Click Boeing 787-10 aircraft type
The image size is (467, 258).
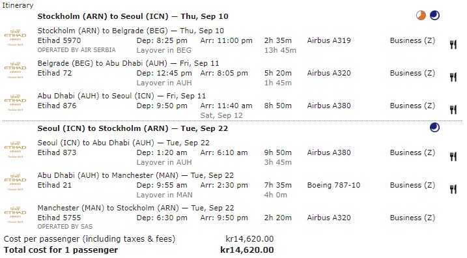coord(333,185)
